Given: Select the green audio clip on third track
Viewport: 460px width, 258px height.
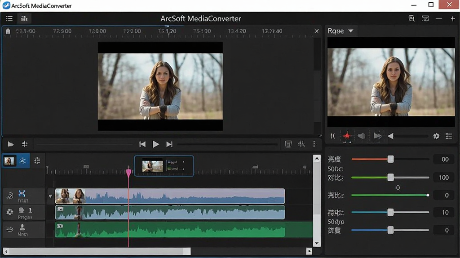Looking at the screenshot, I should [170, 229].
